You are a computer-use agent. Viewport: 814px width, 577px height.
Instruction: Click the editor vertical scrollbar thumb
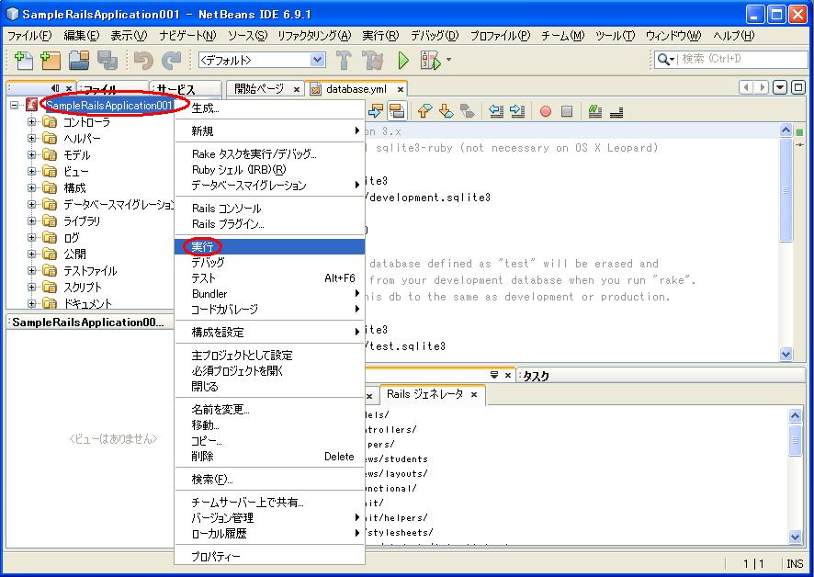pyautogui.click(x=786, y=190)
